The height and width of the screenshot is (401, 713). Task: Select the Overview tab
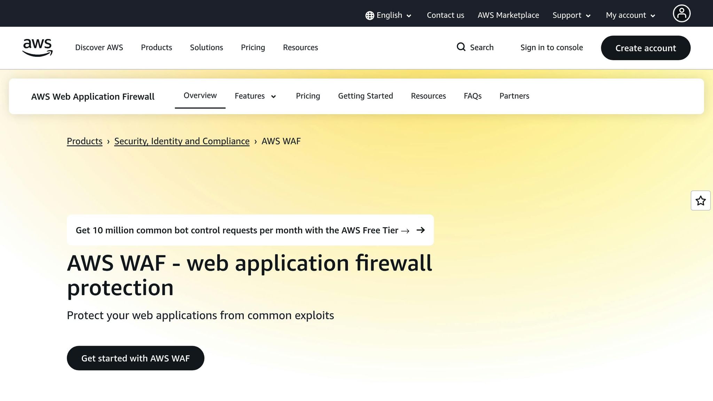pyautogui.click(x=200, y=95)
